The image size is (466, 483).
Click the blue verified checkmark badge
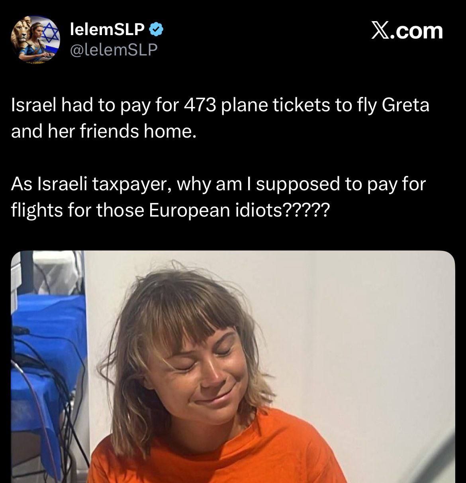pyautogui.click(x=156, y=29)
